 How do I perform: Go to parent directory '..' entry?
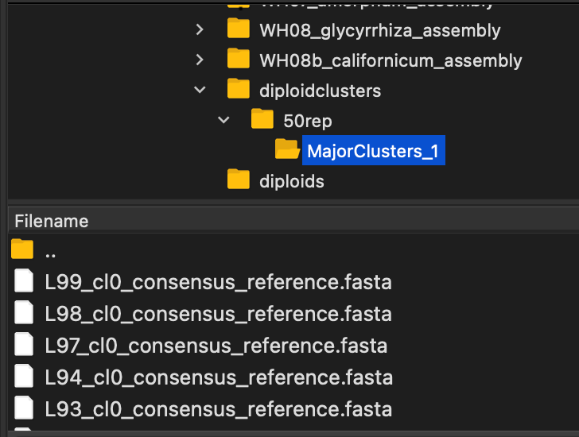(x=50, y=252)
